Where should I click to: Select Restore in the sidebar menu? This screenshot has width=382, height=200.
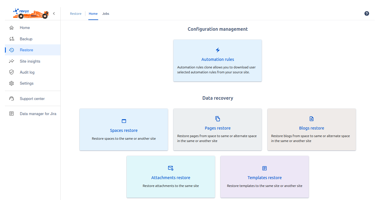pyautogui.click(x=26, y=50)
